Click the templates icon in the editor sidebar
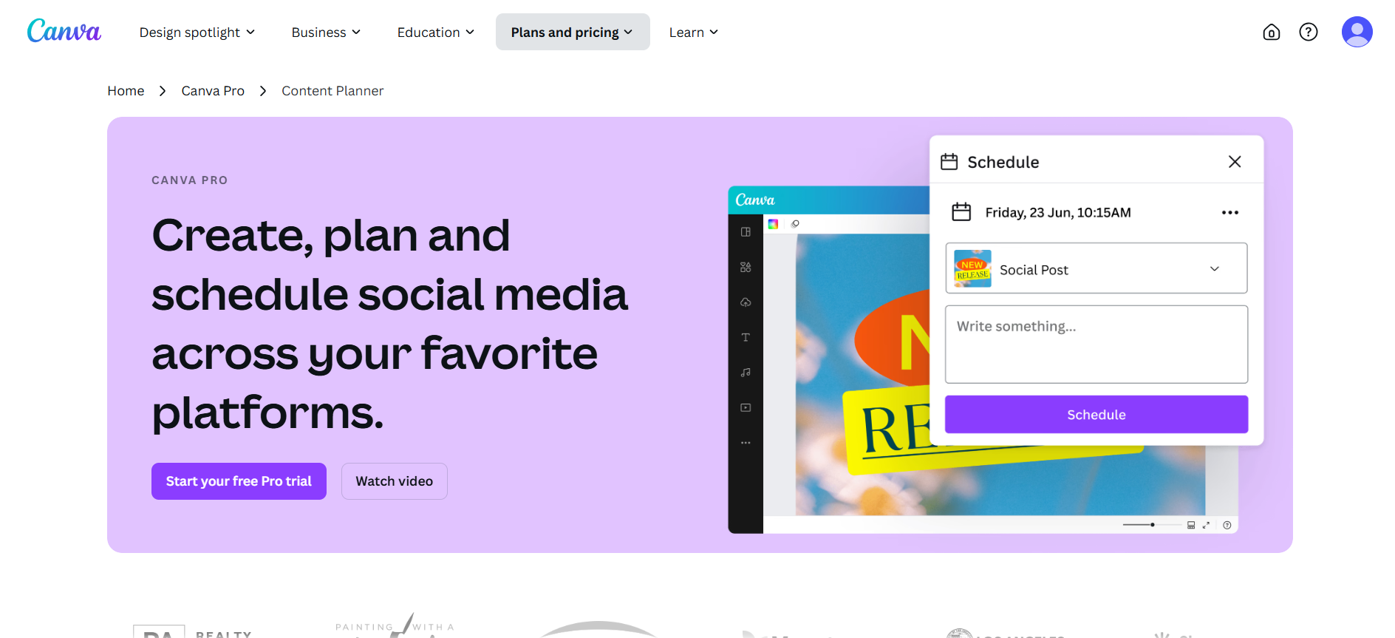This screenshot has height=638, width=1395. pyautogui.click(x=746, y=232)
